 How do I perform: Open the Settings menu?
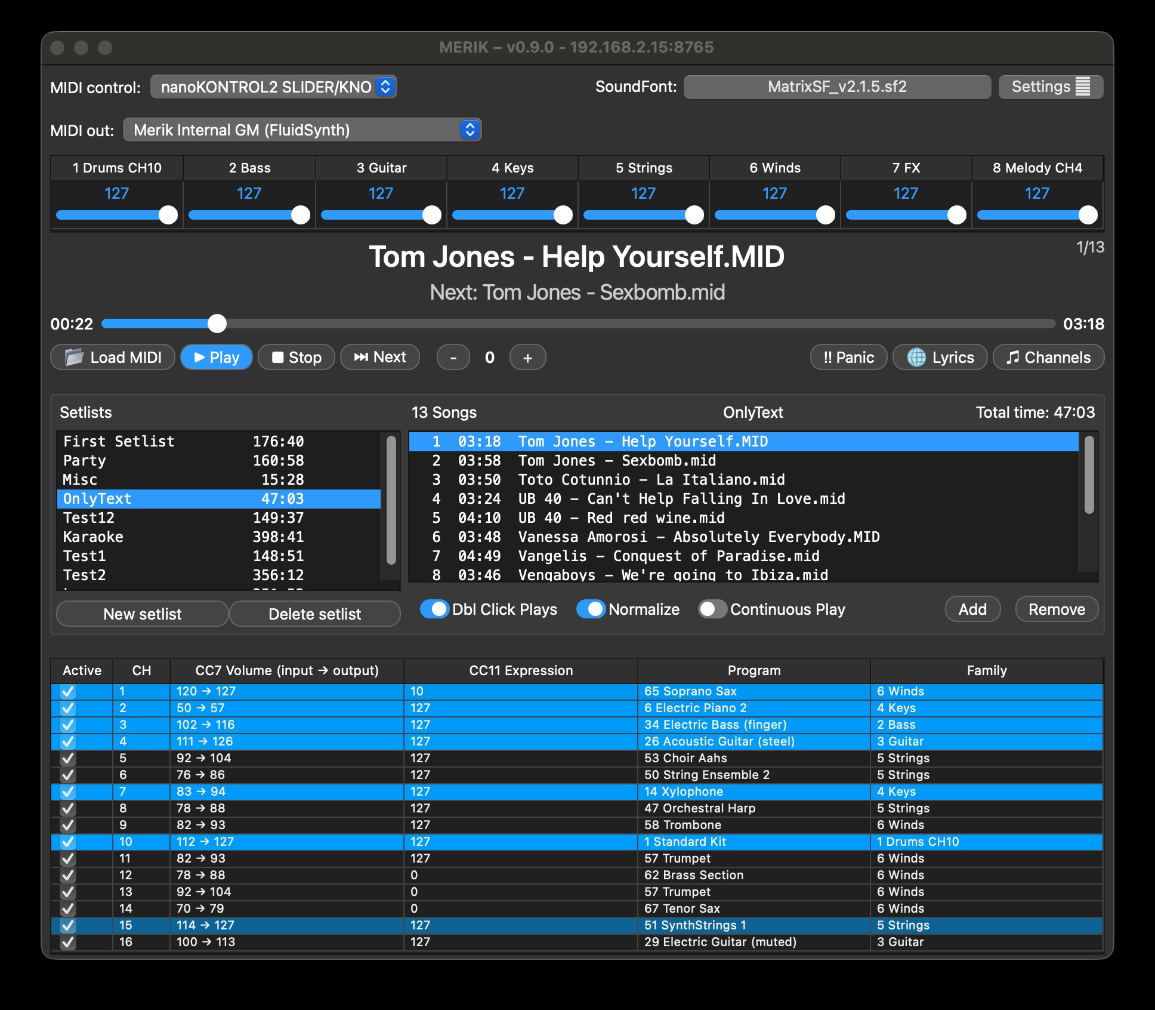click(1051, 87)
